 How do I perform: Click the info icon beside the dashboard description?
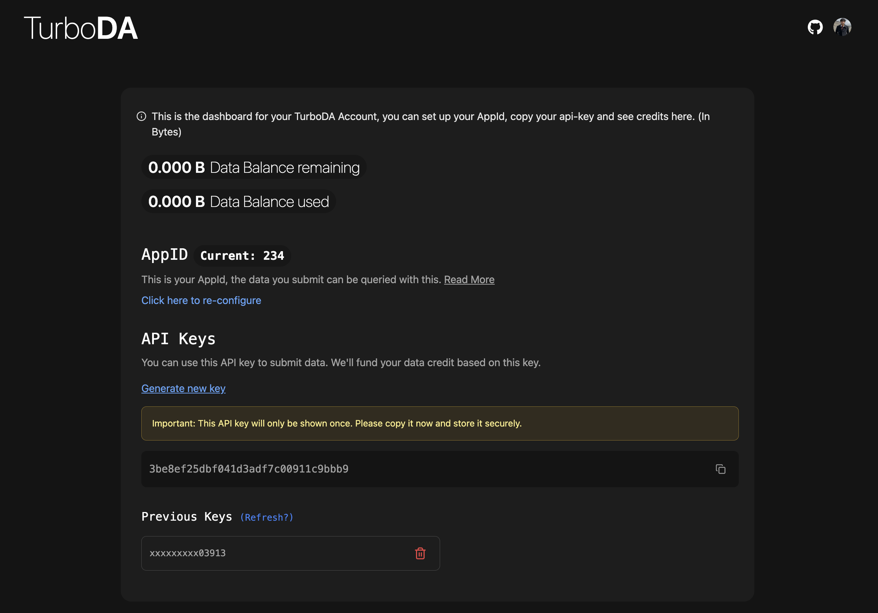(142, 116)
